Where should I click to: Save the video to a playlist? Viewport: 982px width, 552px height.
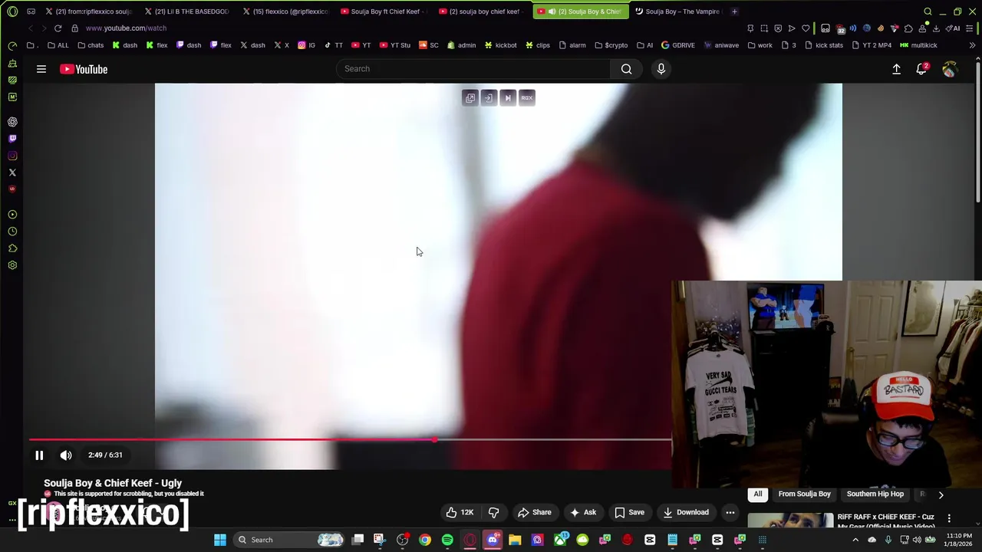(629, 512)
